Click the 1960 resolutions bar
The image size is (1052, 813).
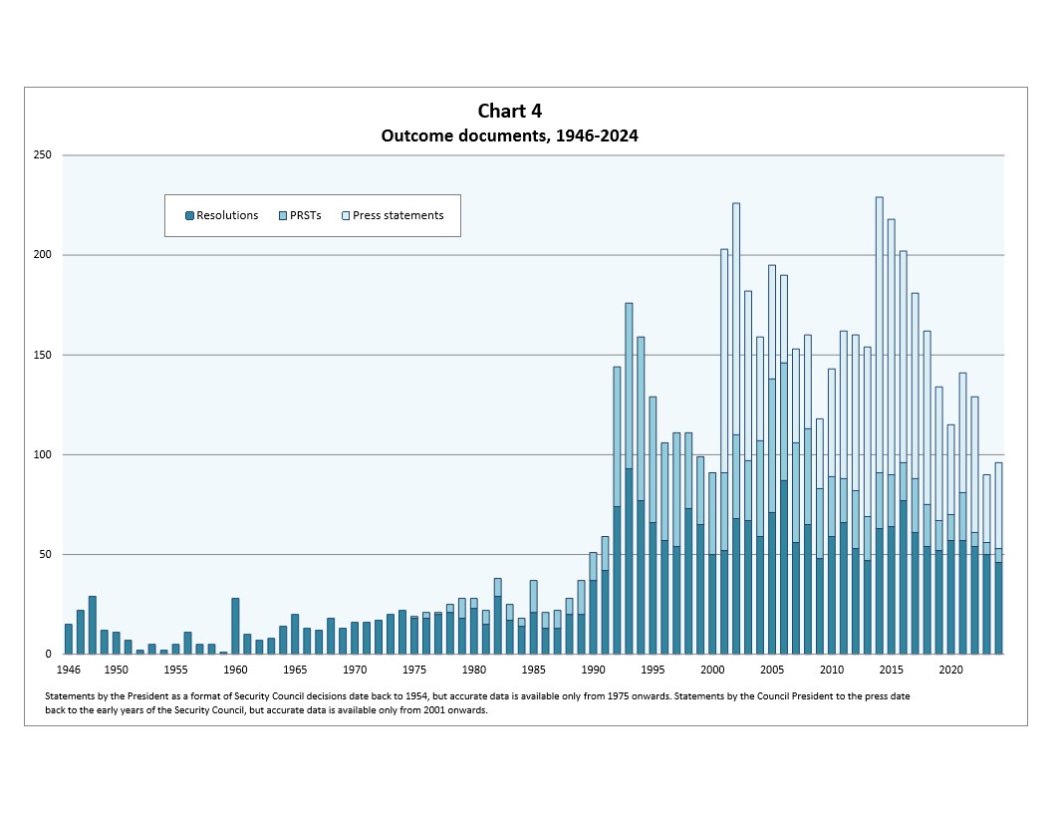pos(235,626)
